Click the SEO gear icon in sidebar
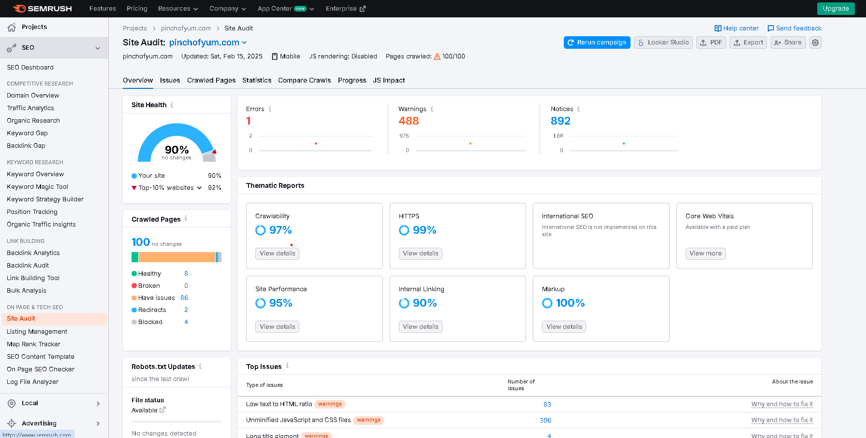866x438 pixels. (x=12, y=48)
